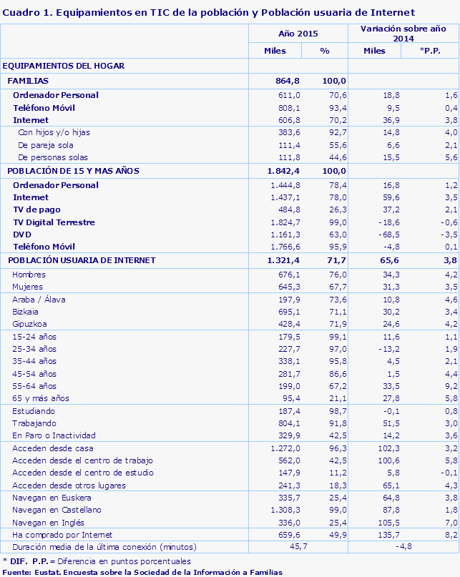Select '1.308,3' in Navegan en Castellano row
The height and width of the screenshot is (577, 460).
pyautogui.click(x=285, y=510)
